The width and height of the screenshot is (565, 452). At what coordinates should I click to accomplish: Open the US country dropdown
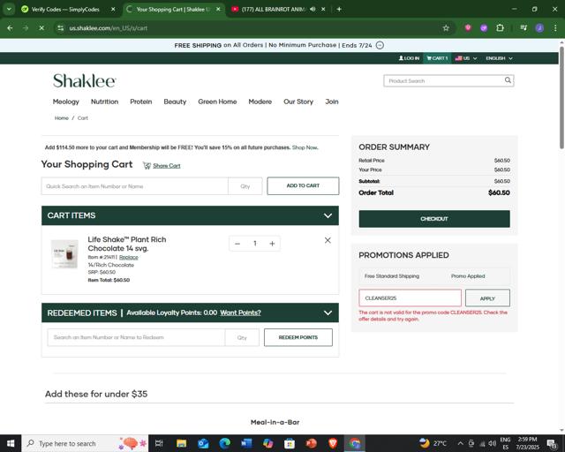click(x=465, y=58)
